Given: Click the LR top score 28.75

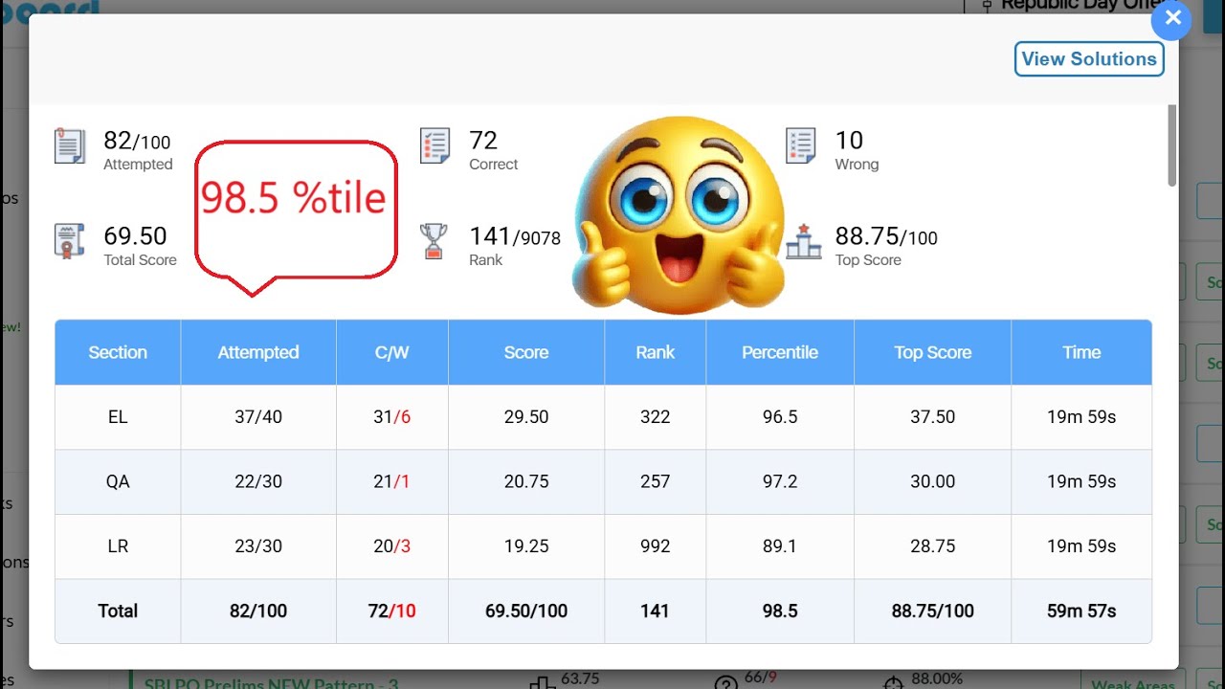Looking at the screenshot, I should [933, 546].
